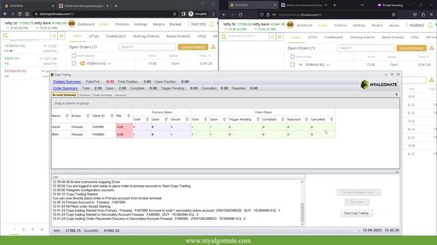Screen dimensions: 437x245
Task: Open Firefox hamburger menu
Action: tap(432, 15)
